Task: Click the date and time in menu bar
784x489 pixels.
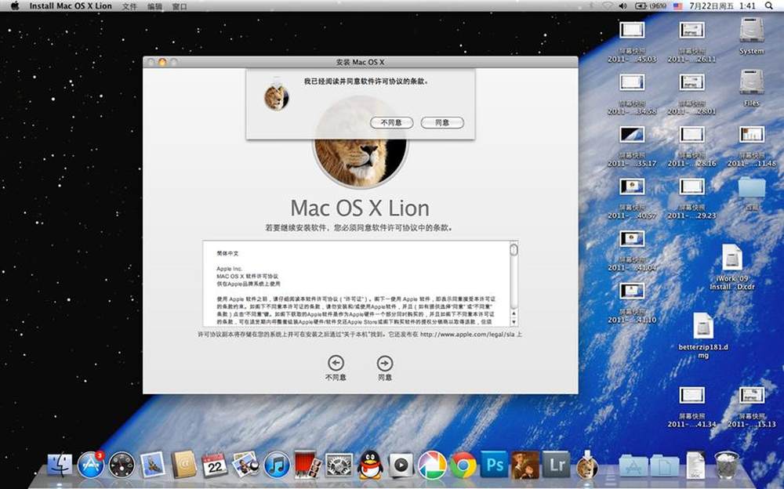Action: click(722, 6)
